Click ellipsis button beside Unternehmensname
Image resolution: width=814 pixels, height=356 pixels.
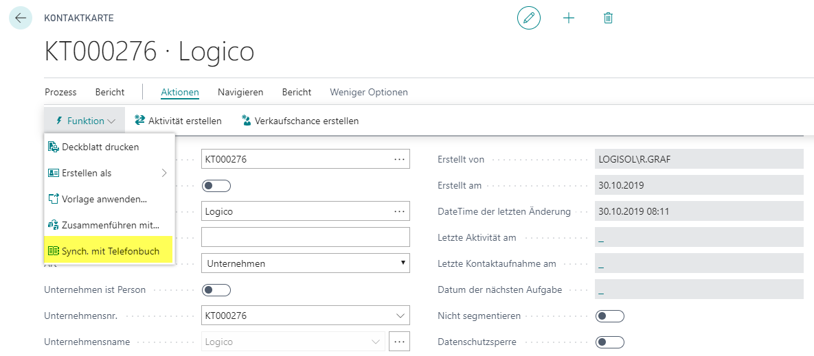click(399, 342)
